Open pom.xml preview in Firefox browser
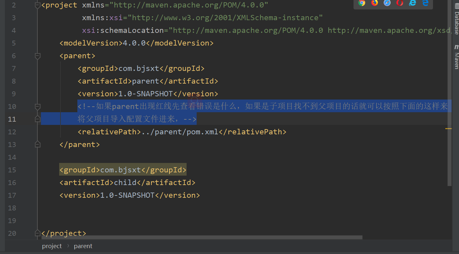Screen dimensions: 459x254 [x=374, y=3]
